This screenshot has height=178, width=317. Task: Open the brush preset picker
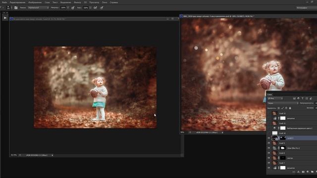coord(8,8)
